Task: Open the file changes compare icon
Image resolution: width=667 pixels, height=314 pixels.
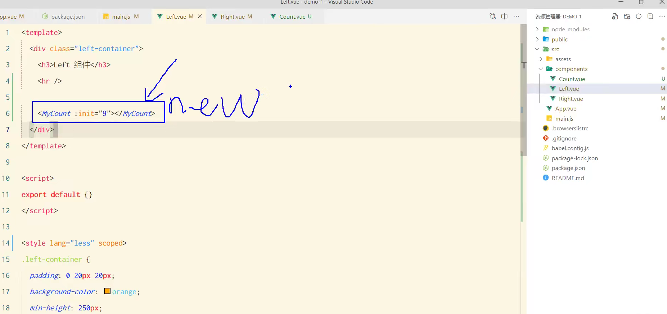Action: tap(492, 16)
